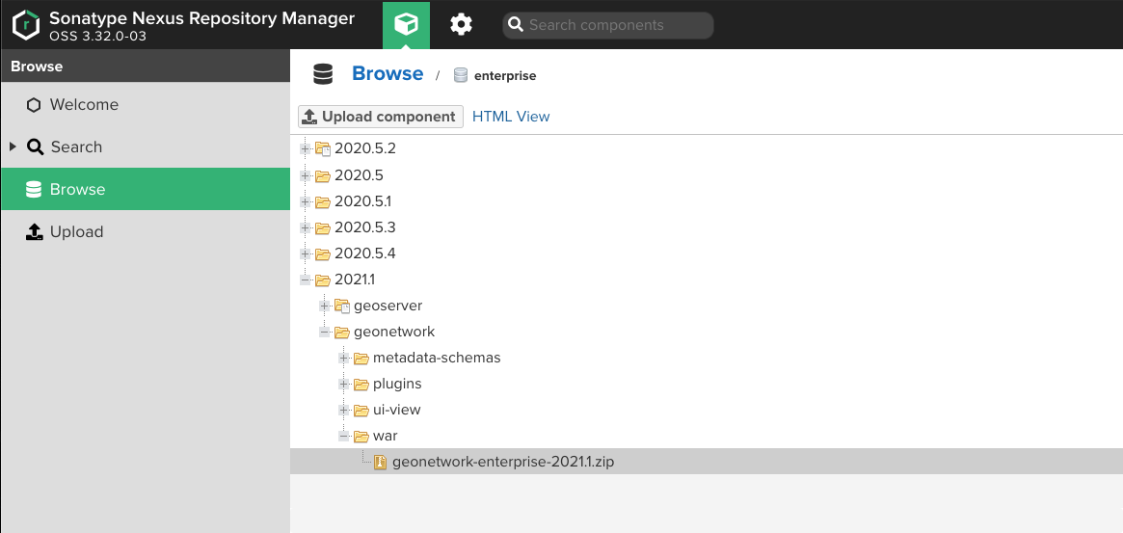
Task: Click the war folder icon
Action: (x=361, y=436)
